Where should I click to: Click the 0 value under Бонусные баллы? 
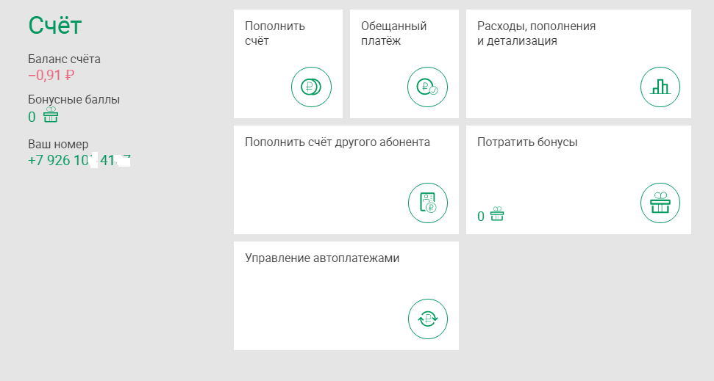point(32,117)
